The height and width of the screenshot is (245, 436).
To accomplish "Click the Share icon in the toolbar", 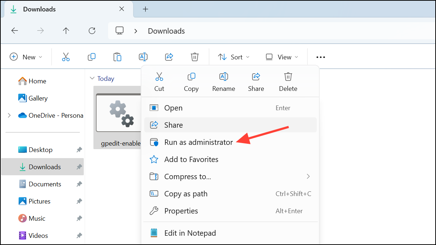I will [x=169, y=57].
